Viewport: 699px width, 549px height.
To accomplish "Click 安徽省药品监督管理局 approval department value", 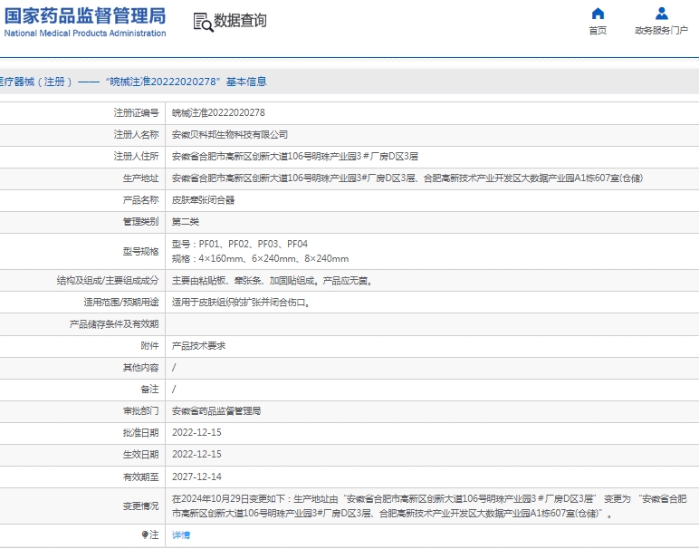I will pos(216,411).
